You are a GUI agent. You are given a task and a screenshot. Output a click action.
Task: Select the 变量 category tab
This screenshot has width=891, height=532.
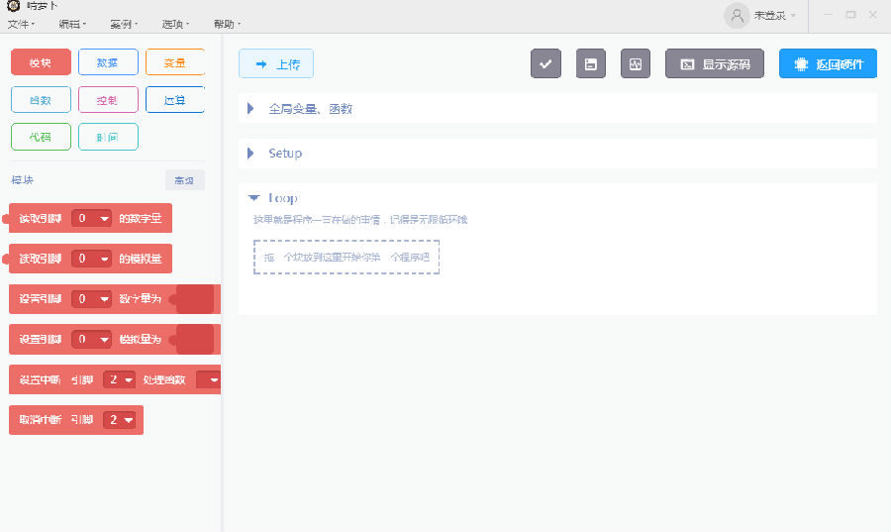point(174,62)
